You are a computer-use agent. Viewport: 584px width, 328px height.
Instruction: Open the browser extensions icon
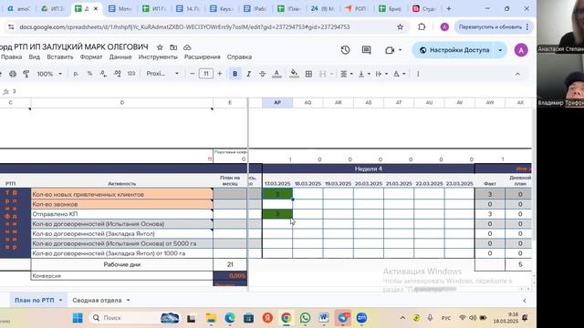tap(422, 26)
